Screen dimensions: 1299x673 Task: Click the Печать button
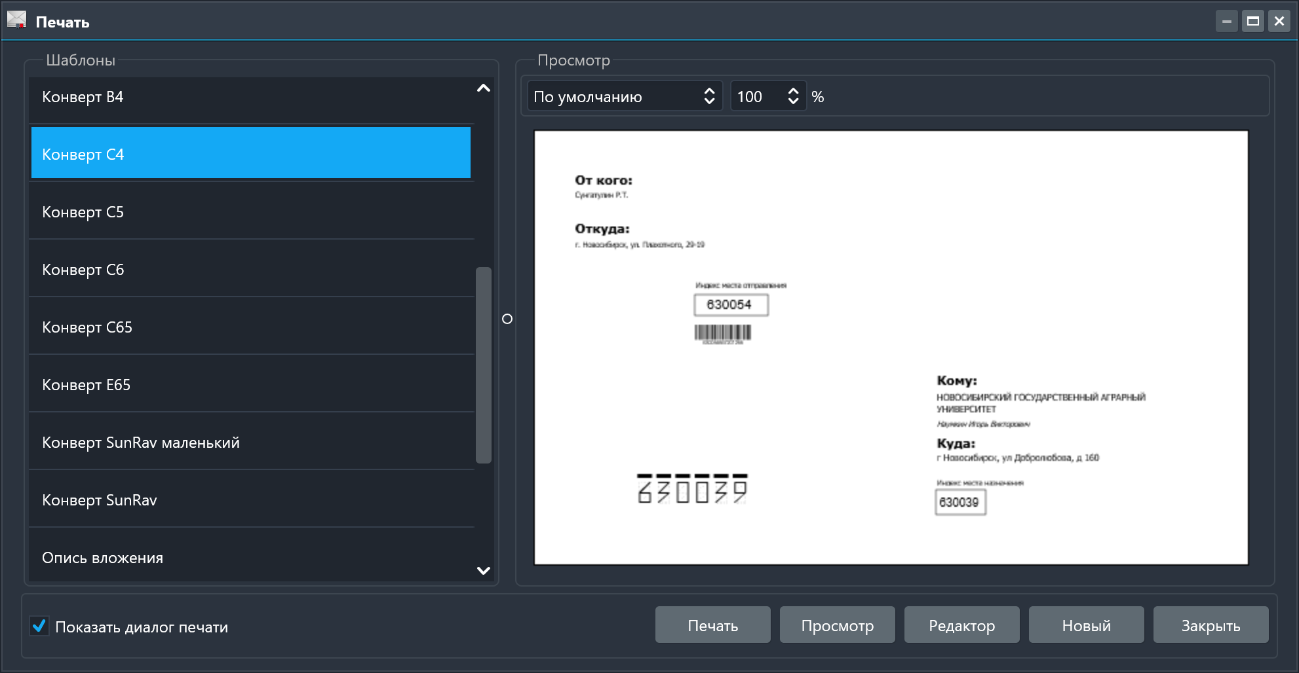click(x=713, y=625)
